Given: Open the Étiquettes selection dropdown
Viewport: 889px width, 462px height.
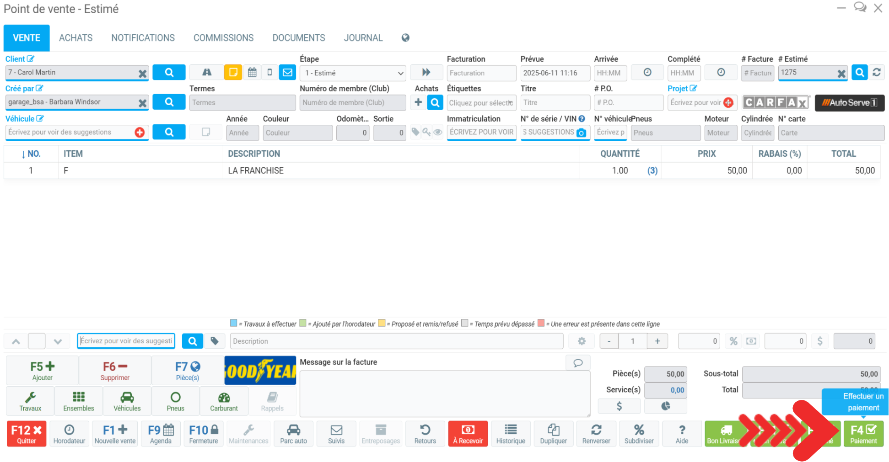Looking at the screenshot, I should [481, 103].
